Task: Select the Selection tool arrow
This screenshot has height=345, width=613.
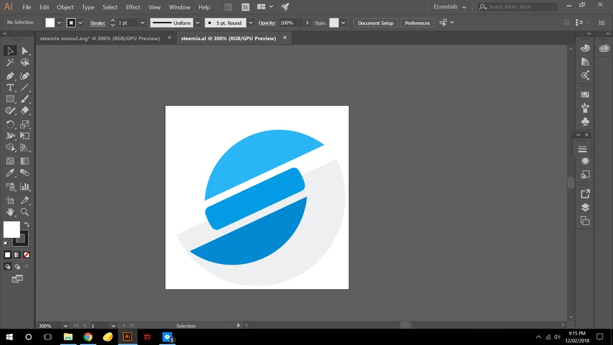Action: tap(10, 51)
